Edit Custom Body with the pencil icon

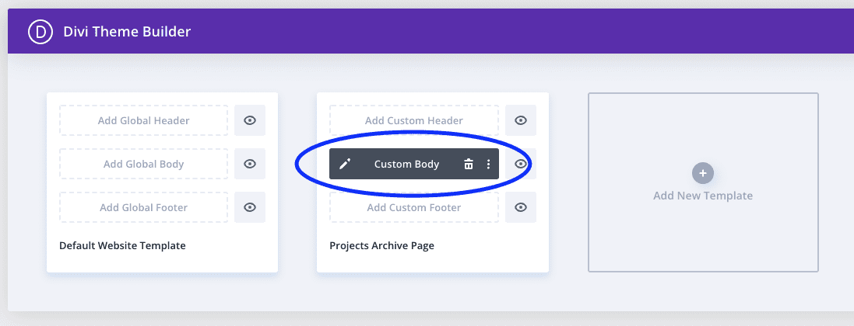[x=345, y=164]
